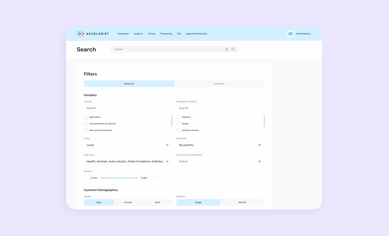Check the Agriculture industry checkbox
This screenshot has width=389, height=236.
(x=86, y=117)
